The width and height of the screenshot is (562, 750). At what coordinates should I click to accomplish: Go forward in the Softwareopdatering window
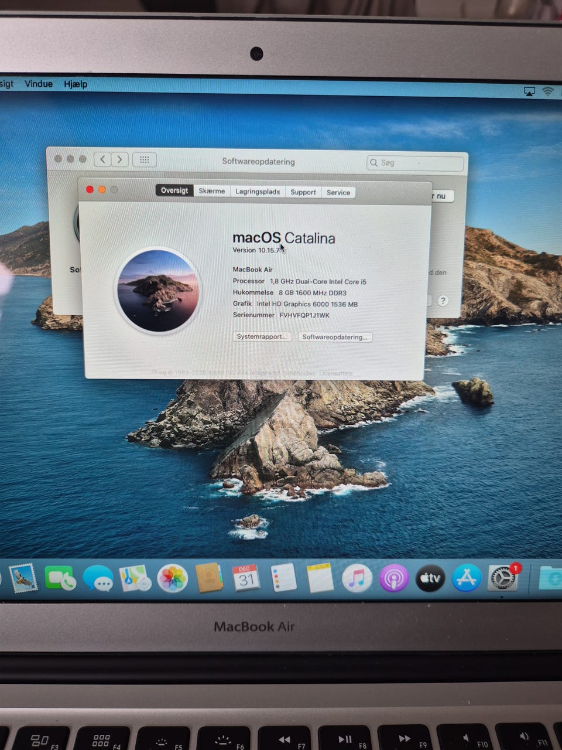[119, 159]
